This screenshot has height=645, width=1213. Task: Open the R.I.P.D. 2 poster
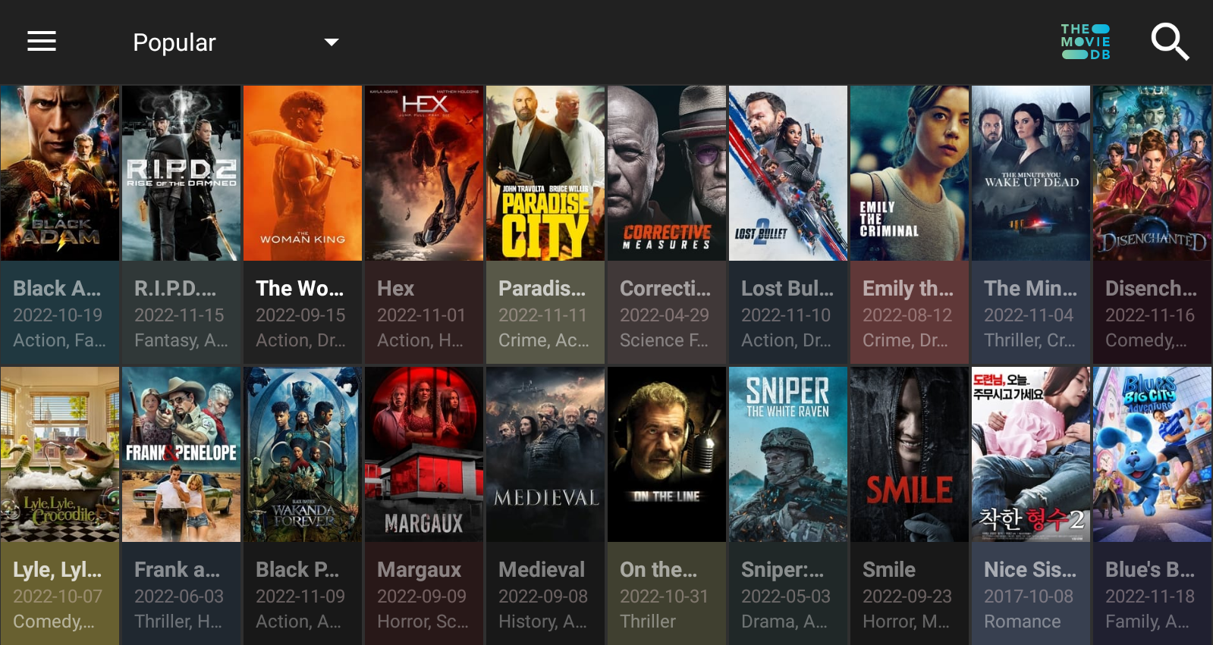point(181,173)
